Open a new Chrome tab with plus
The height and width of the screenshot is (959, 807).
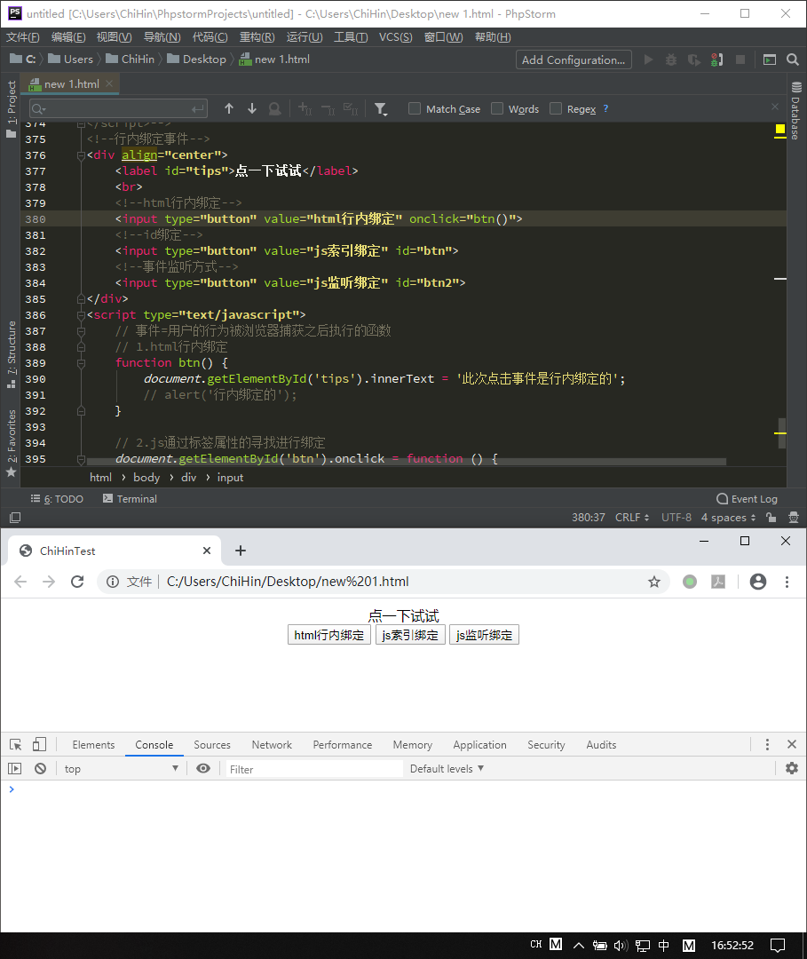241,551
